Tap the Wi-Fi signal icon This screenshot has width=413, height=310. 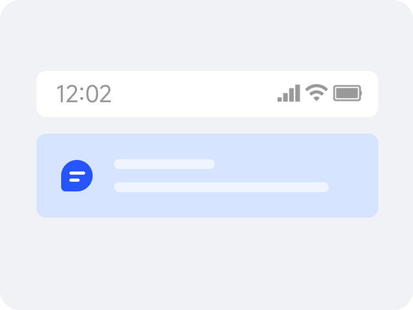pos(316,92)
